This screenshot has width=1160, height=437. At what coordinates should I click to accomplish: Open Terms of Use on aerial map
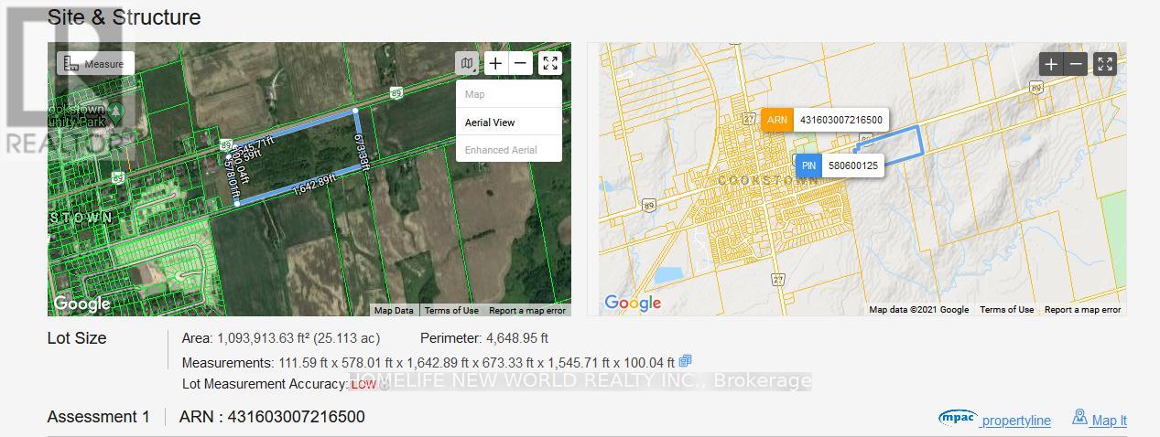[450, 311]
